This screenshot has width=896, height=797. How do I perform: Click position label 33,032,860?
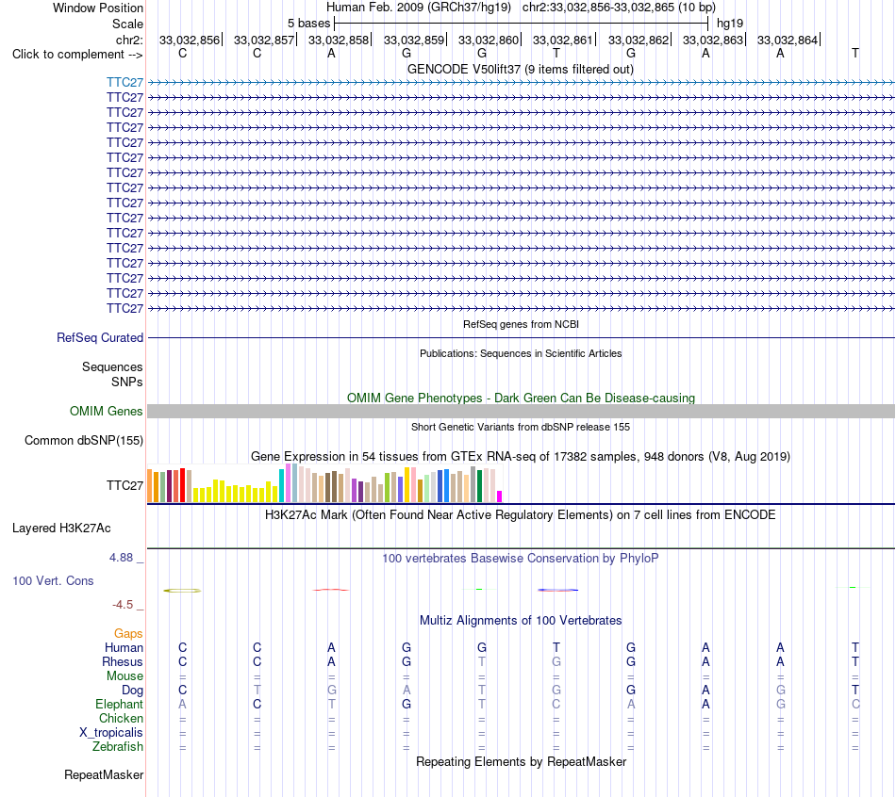coord(488,40)
